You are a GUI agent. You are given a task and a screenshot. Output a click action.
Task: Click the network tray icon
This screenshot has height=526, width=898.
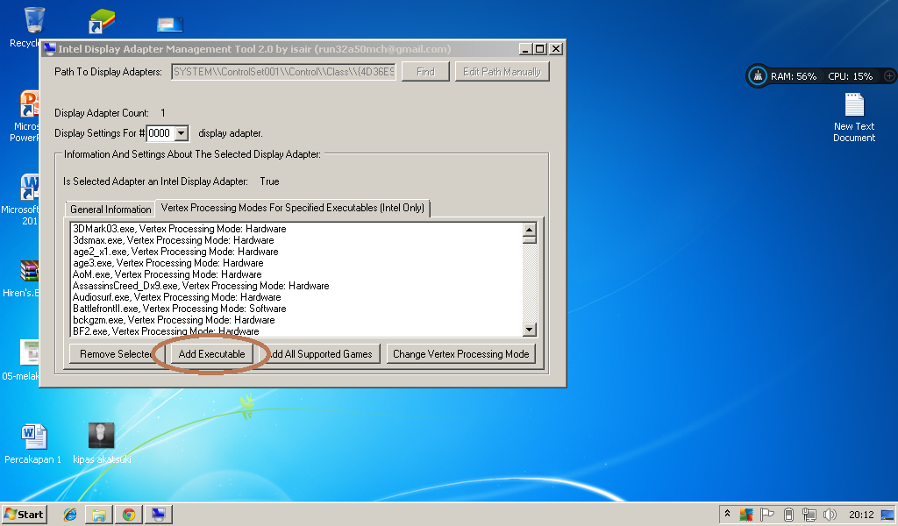pyautogui.click(x=809, y=515)
